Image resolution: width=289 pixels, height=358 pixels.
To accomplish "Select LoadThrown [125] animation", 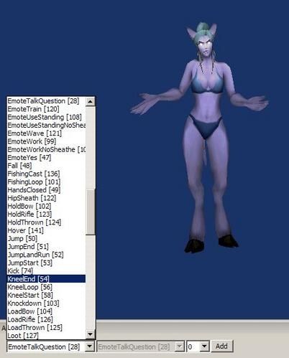I will tap(46, 328).
